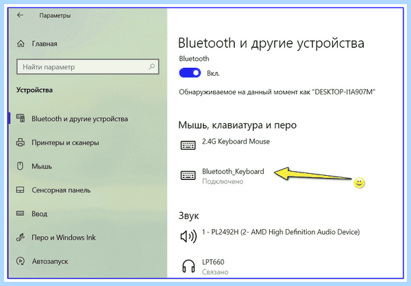Focus the Найти параметр search field
411x286 pixels.
point(88,67)
